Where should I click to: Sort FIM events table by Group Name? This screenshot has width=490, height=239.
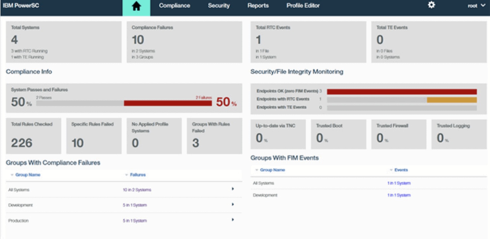[272, 170]
